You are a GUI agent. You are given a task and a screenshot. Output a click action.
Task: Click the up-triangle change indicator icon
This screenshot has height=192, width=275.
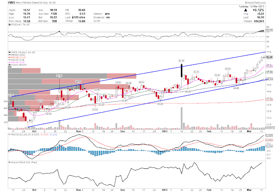click(245, 10)
